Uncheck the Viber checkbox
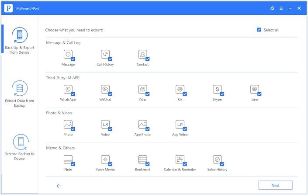 148,94
